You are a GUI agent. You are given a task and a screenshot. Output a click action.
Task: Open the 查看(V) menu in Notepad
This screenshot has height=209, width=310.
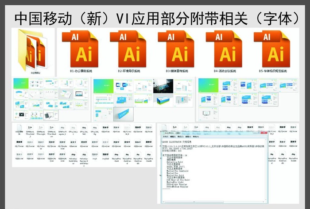[188, 137]
